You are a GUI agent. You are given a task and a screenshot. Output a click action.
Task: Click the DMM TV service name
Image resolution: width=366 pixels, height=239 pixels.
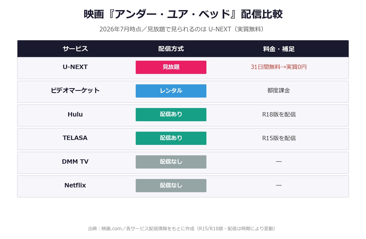pos(75,162)
